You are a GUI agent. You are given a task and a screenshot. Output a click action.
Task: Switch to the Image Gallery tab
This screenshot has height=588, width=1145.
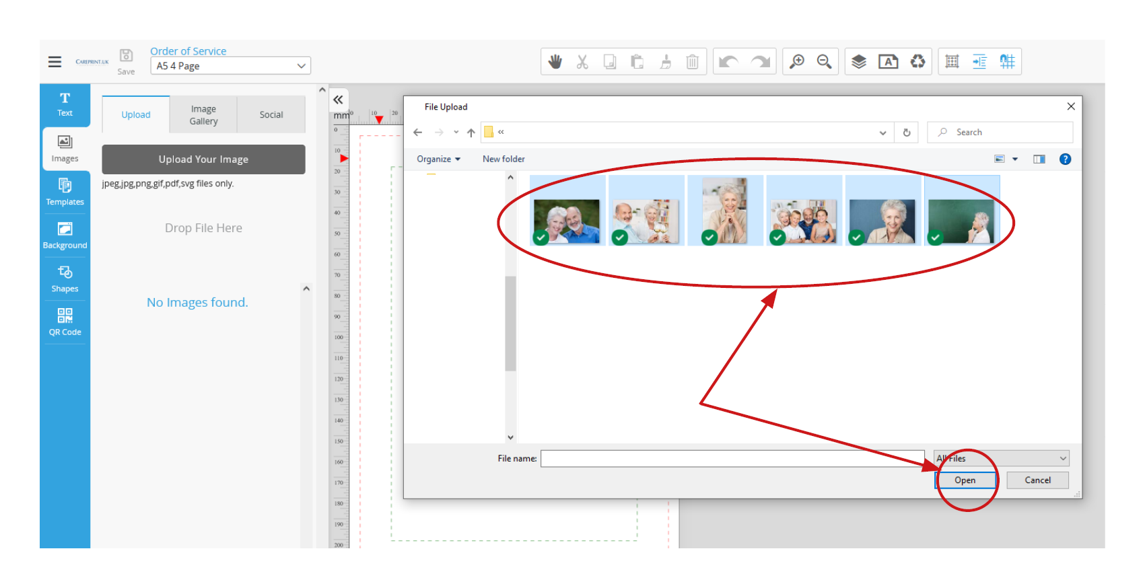point(203,115)
